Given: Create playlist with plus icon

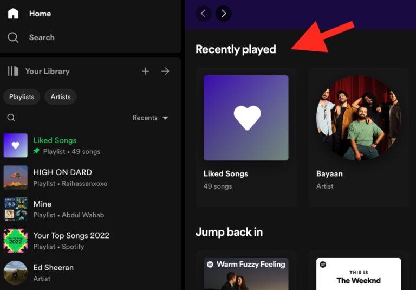Looking at the screenshot, I should pyautogui.click(x=145, y=71).
